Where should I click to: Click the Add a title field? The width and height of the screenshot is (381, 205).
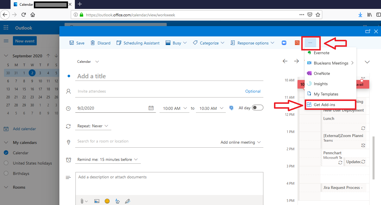[x=115, y=76]
